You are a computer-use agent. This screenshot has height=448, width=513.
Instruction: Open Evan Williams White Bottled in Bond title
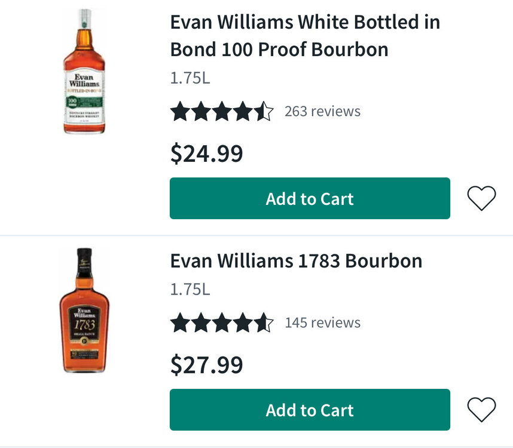click(x=305, y=36)
